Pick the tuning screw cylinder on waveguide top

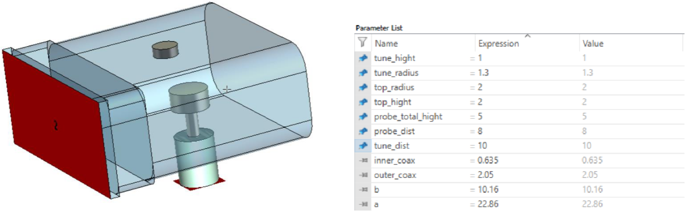165,50
